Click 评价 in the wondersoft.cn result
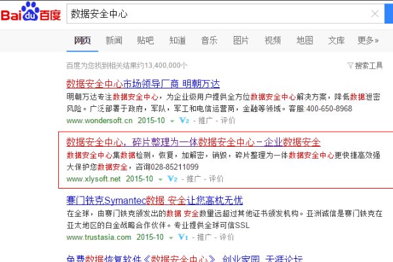The width and height of the screenshot is (393, 262). [228, 121]
